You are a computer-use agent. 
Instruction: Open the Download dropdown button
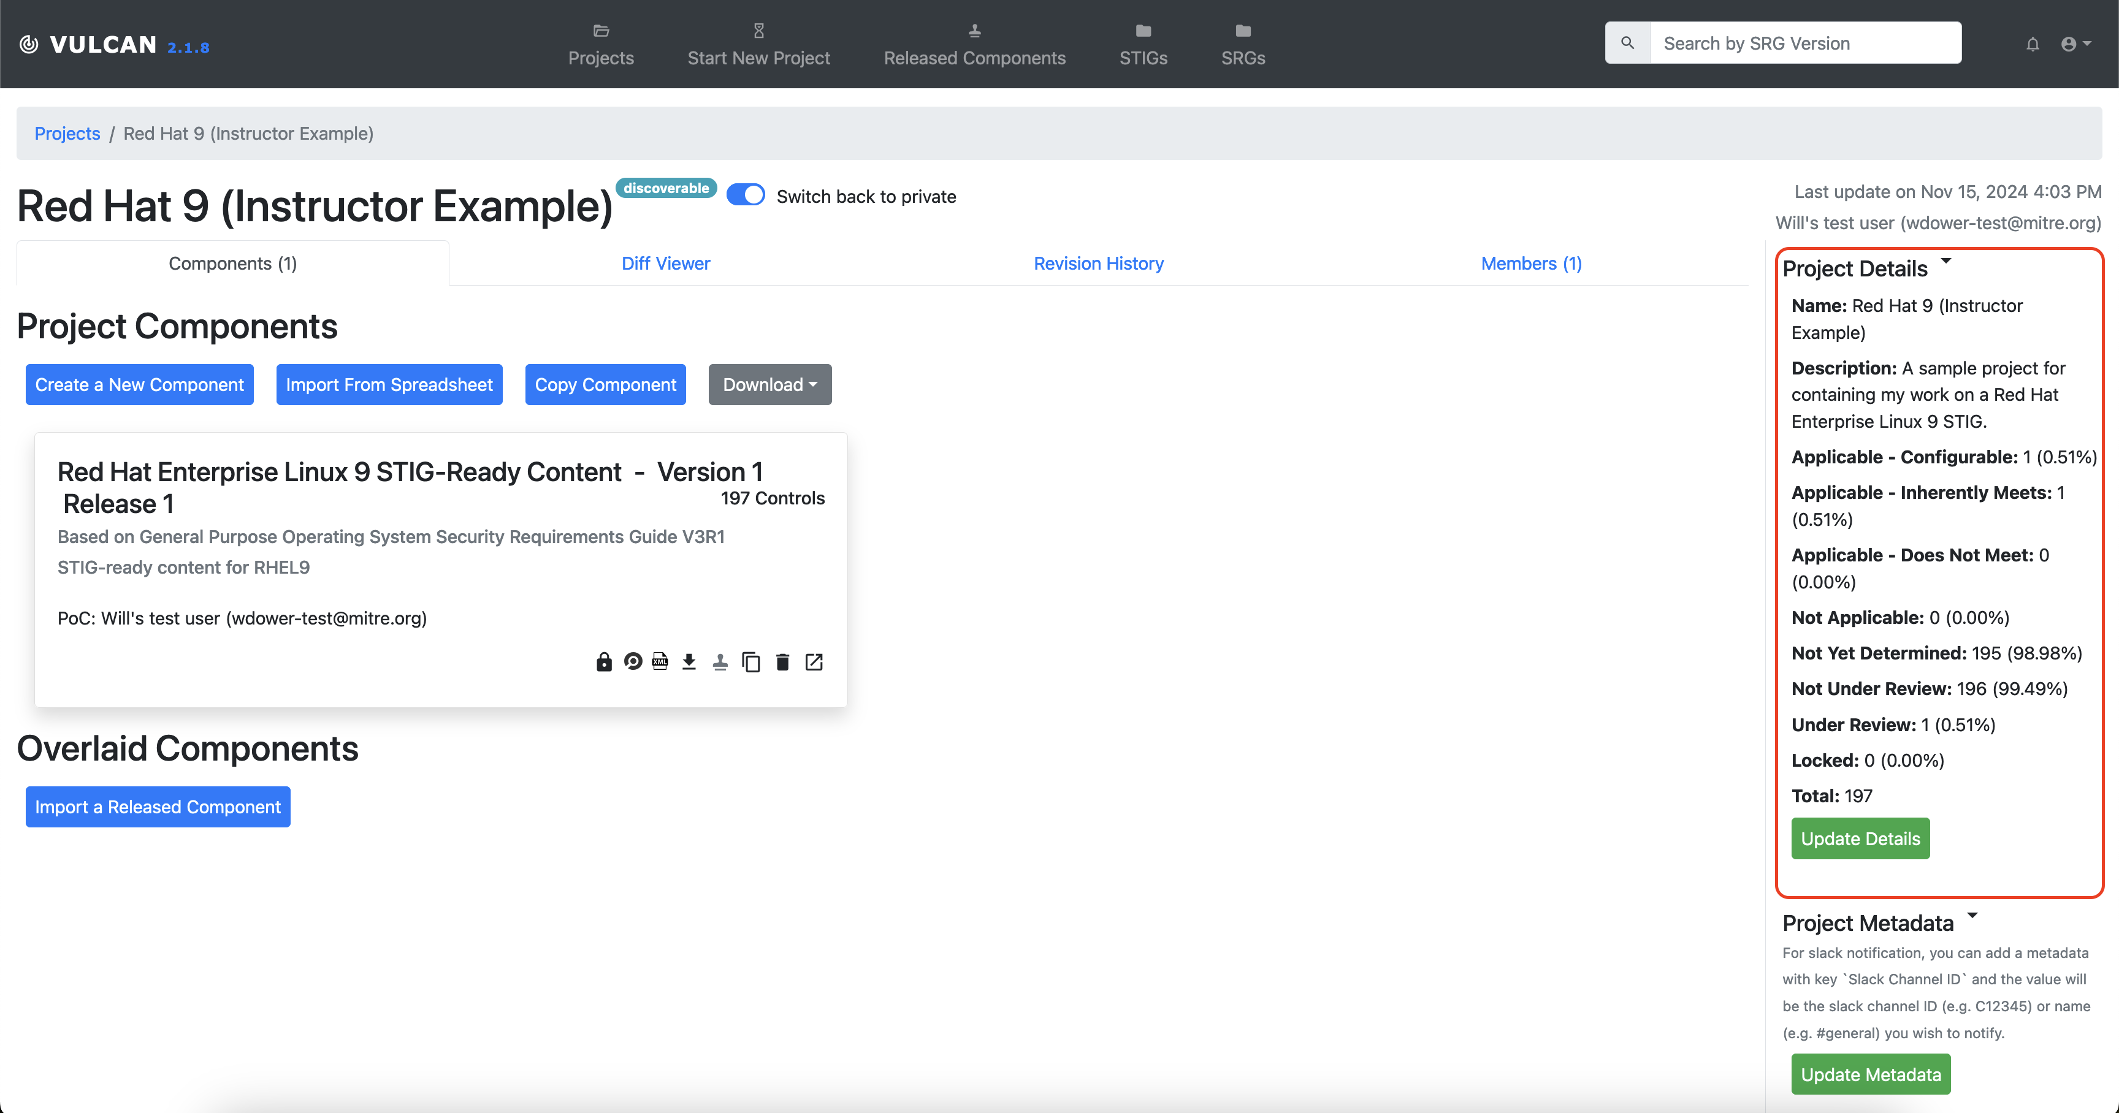click(770, 385)
